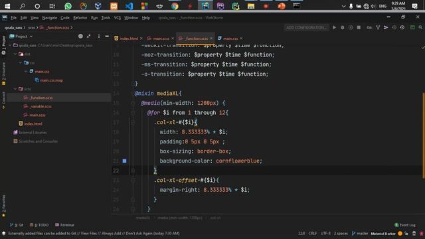This screenshot has width=425, height=239.
Task: Click the green layout panel icon in toolbar
Action: click(x=412, y=27)
